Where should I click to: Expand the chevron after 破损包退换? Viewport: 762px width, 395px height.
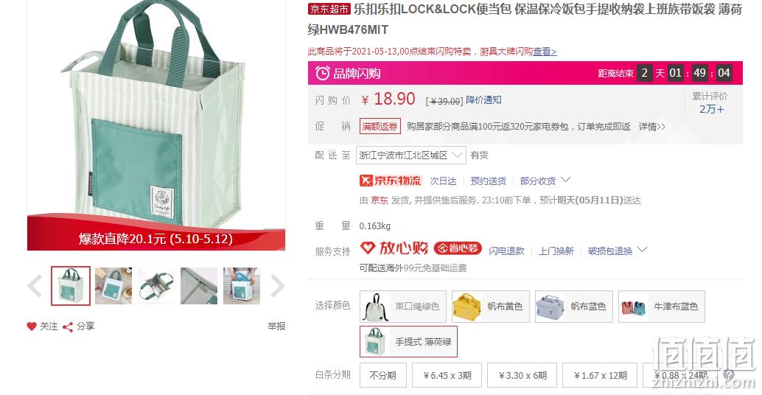(x=642, y=250)
